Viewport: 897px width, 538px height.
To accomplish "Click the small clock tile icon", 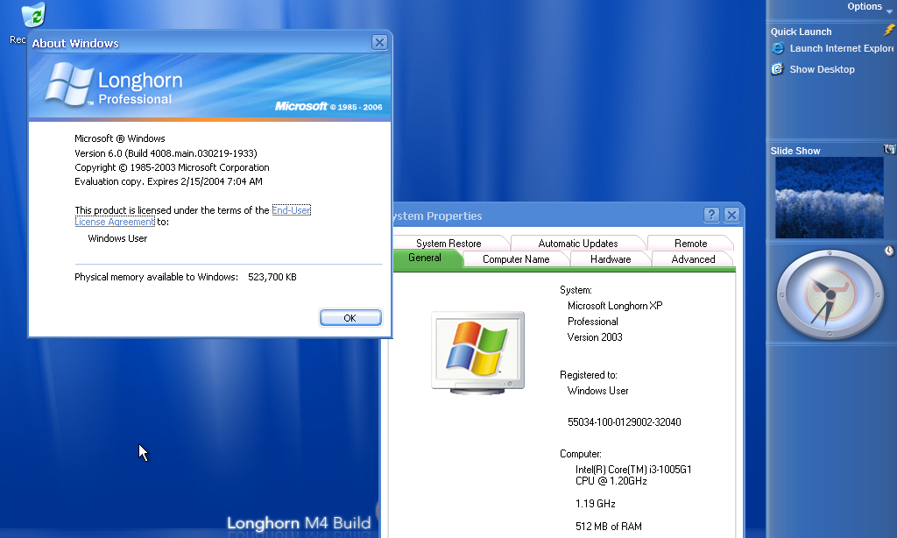I will [x=889, y=251].
